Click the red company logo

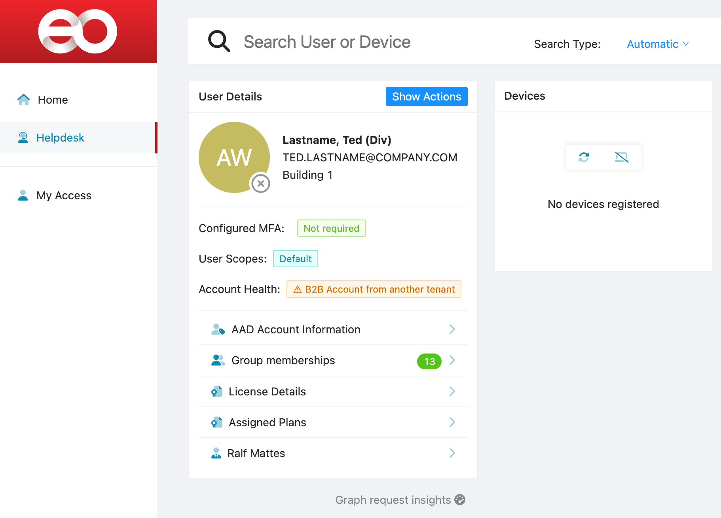(x=78, y=32)
